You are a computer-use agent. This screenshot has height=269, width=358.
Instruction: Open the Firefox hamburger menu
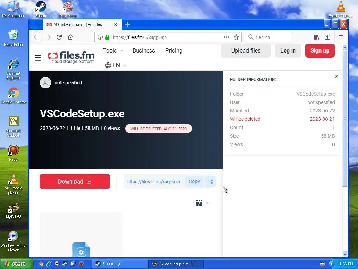tap(341, 37)
